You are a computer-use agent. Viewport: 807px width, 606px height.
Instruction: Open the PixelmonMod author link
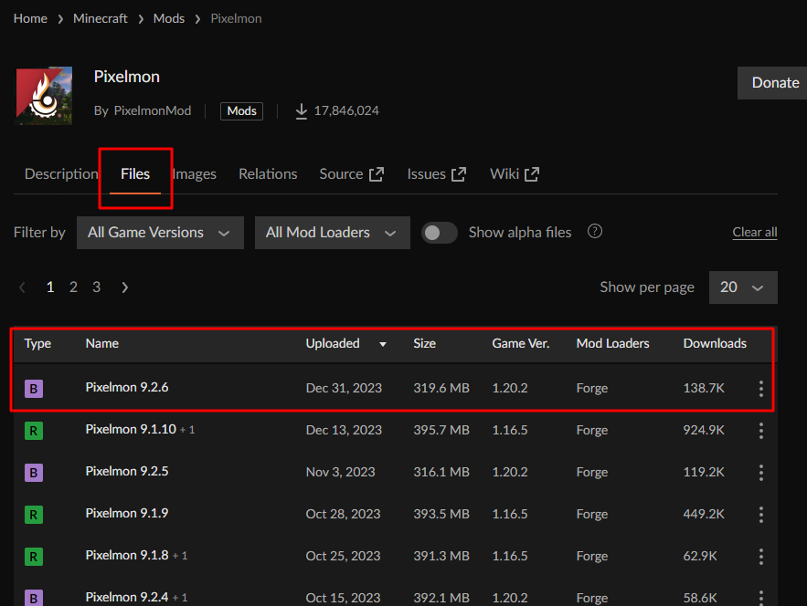coord(152,111)
